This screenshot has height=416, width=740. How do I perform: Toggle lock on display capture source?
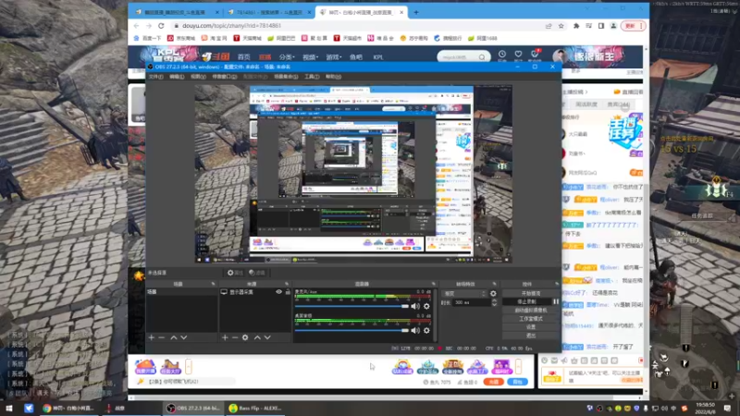pos(288,292)
